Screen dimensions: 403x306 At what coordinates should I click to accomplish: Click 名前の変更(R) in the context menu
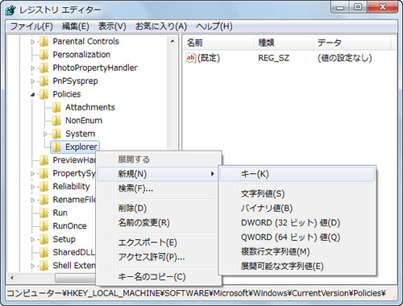click(x=157, y=223)
